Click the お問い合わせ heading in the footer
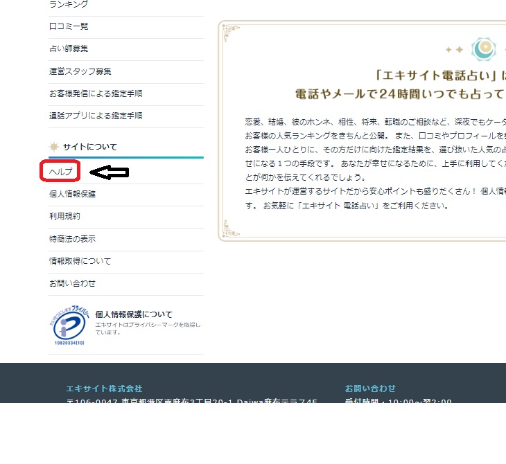This screenshot has width=506, height=464. [x=370, y=389]
